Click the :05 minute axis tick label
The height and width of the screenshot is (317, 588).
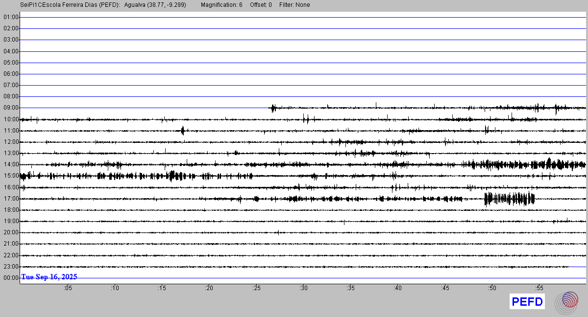(x=68, y=289)
